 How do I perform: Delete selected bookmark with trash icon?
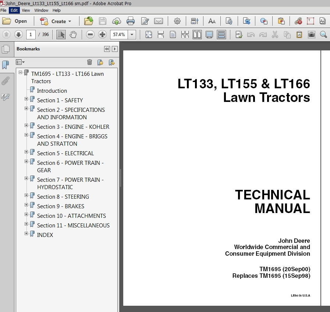[x=89, y=62]
